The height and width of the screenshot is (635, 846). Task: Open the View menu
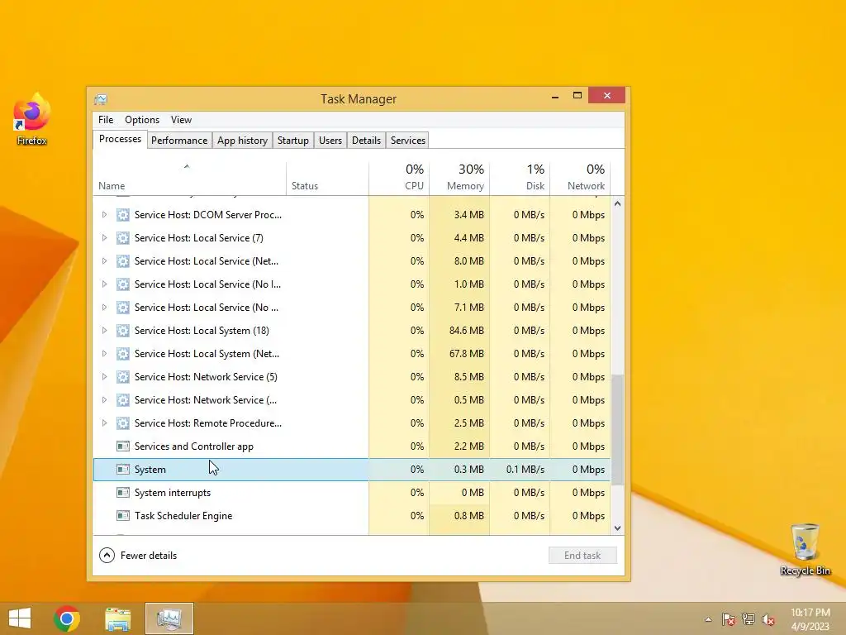[181, 120]
